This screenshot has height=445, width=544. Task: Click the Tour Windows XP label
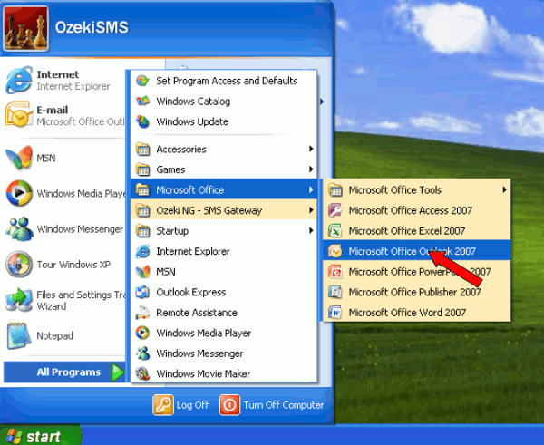pos(73,265)
